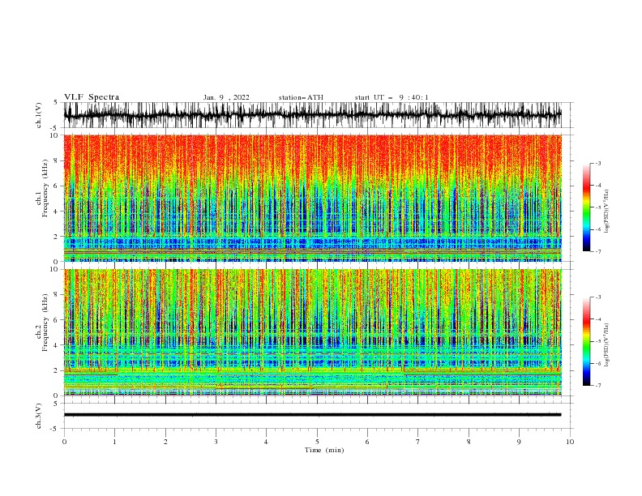Click the ch.3 voltage waveform trace

[312, 415]
